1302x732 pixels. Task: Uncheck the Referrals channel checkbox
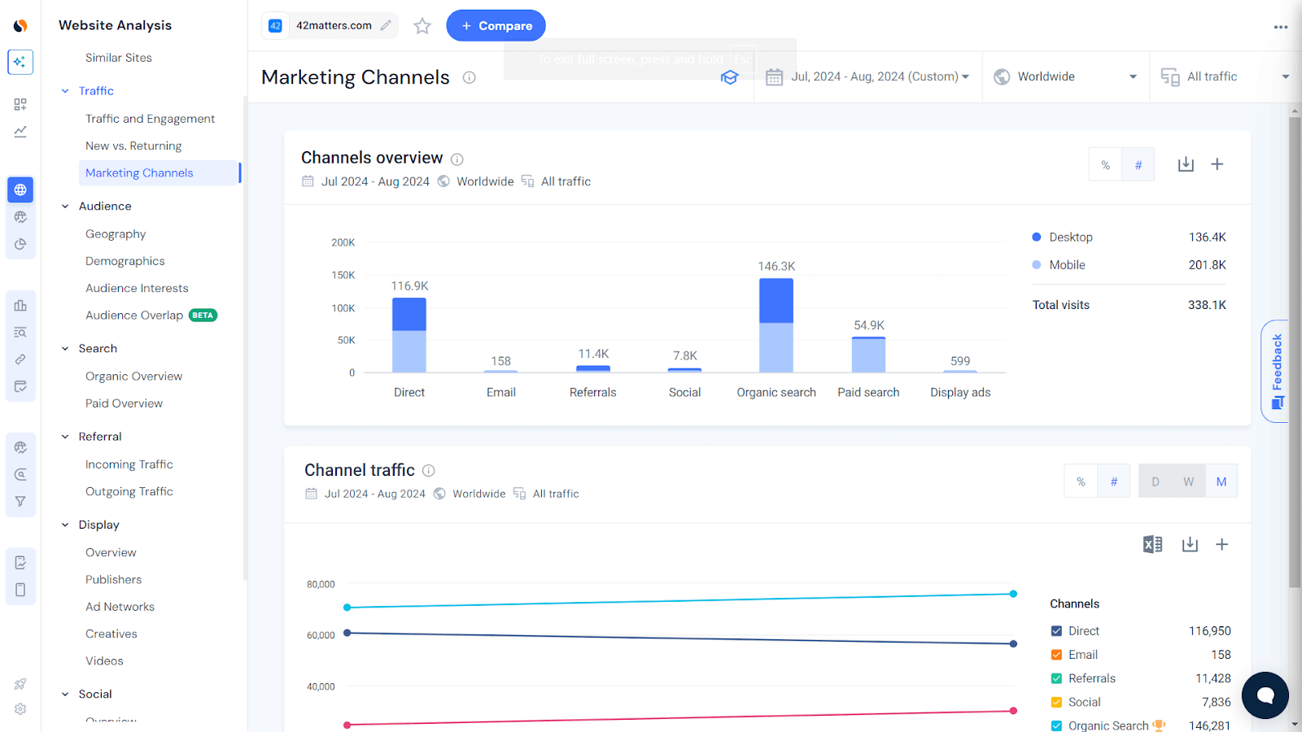[x=1056, y=678]
